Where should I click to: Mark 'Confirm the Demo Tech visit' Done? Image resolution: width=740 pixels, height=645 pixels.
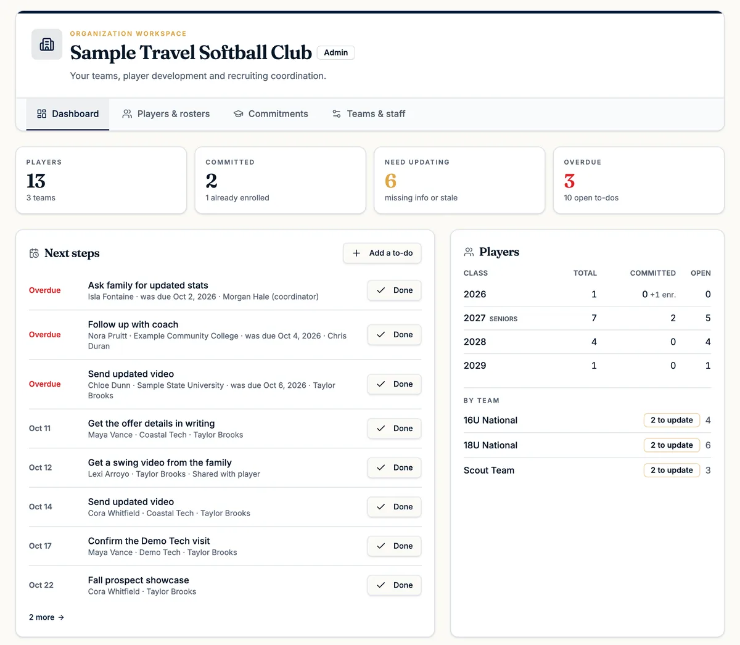(x=394, y=546)
